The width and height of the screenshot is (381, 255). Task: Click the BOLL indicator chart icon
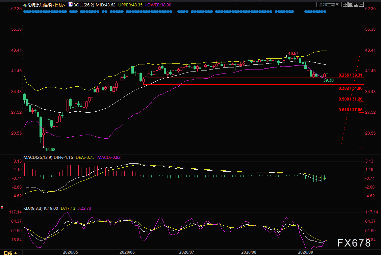(x=70, y=5)
